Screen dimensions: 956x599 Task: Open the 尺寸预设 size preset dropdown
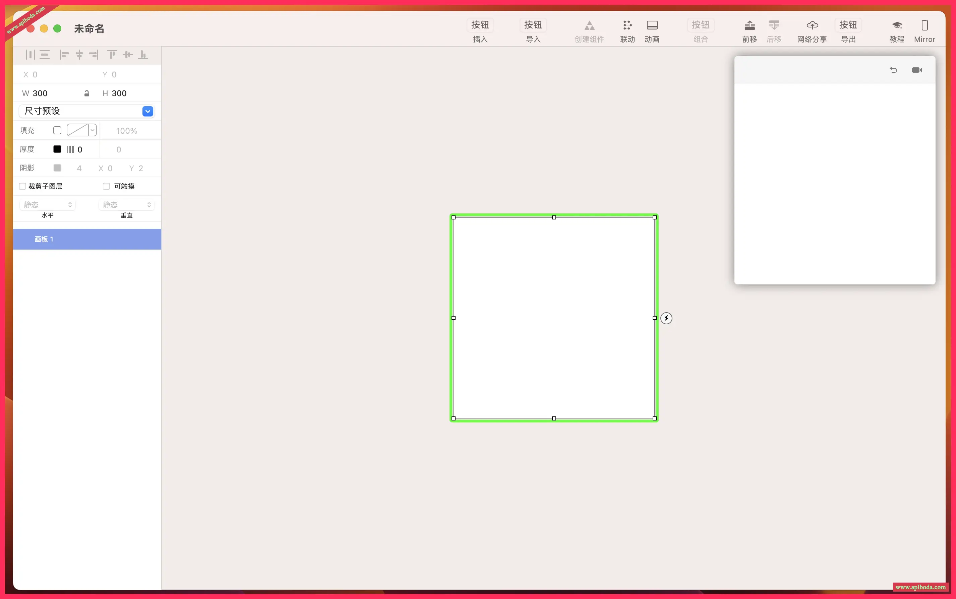147,111
